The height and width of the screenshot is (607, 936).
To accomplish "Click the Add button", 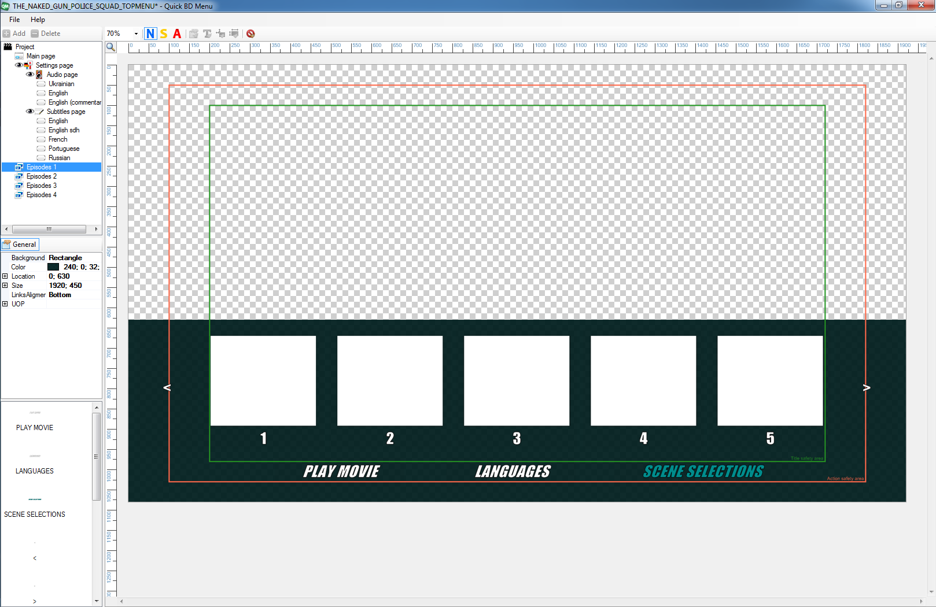I will (14, 34).
